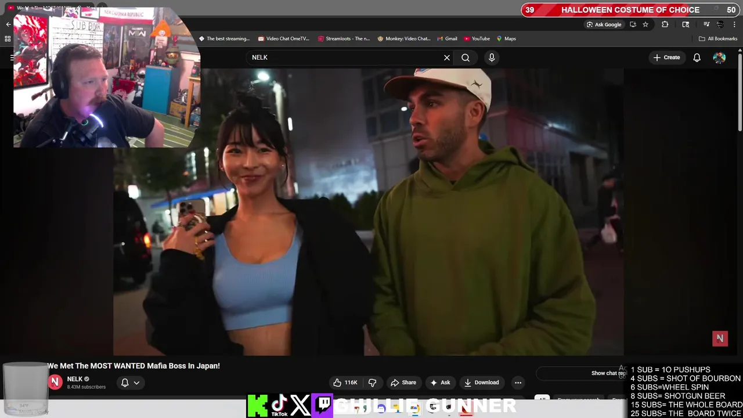The width and height of the screenshot is (743, 418).
Task: Open the Monkey: Video Chat bookmark
Action: point(404,39)
